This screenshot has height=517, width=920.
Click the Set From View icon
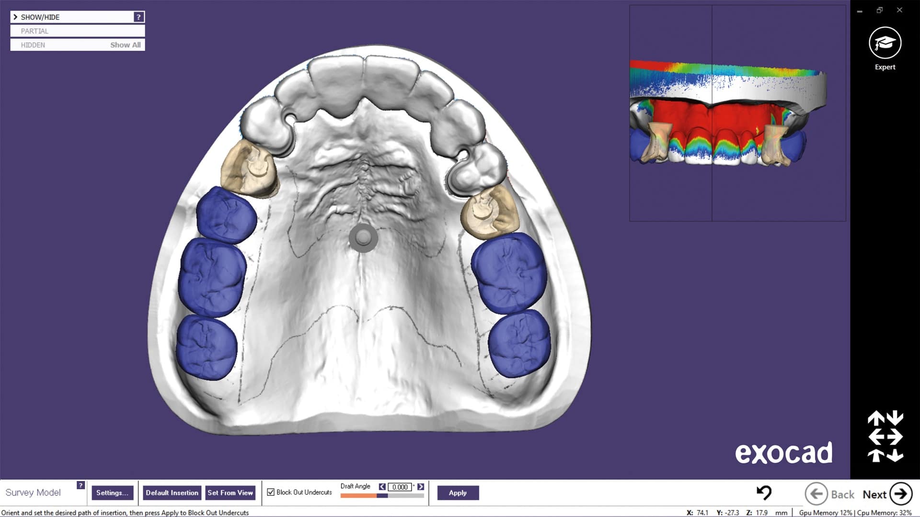[230, 493]
